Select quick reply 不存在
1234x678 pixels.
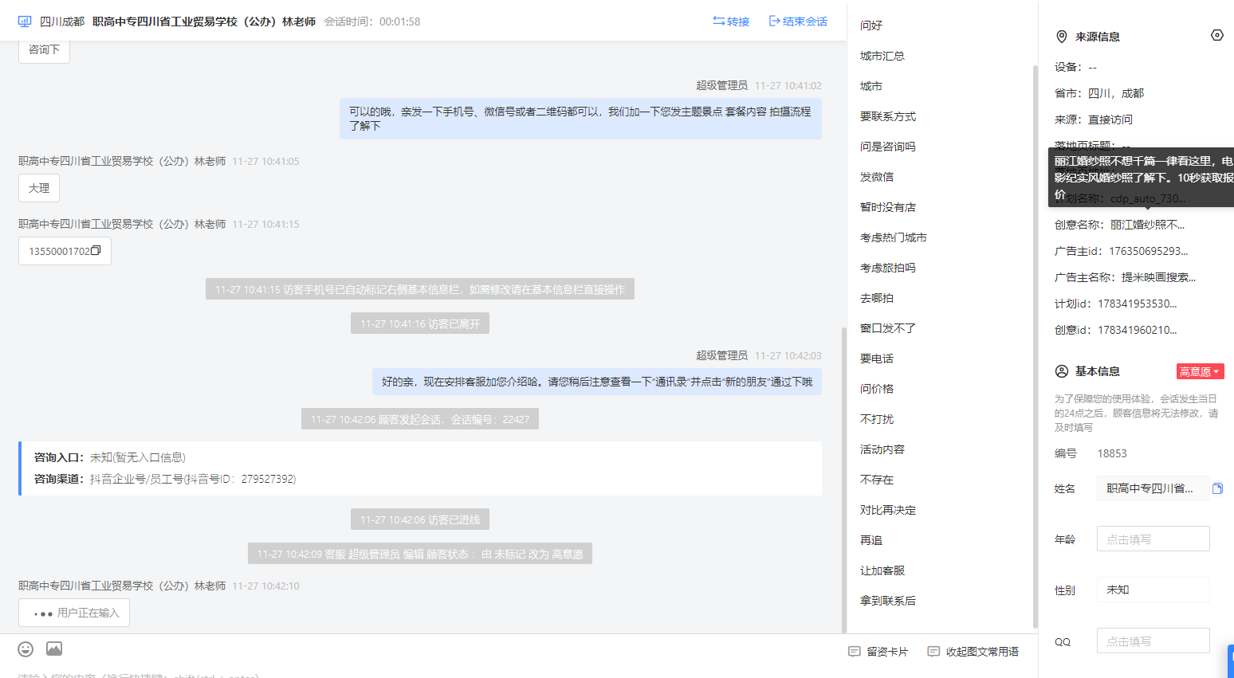tap(877, 480)
